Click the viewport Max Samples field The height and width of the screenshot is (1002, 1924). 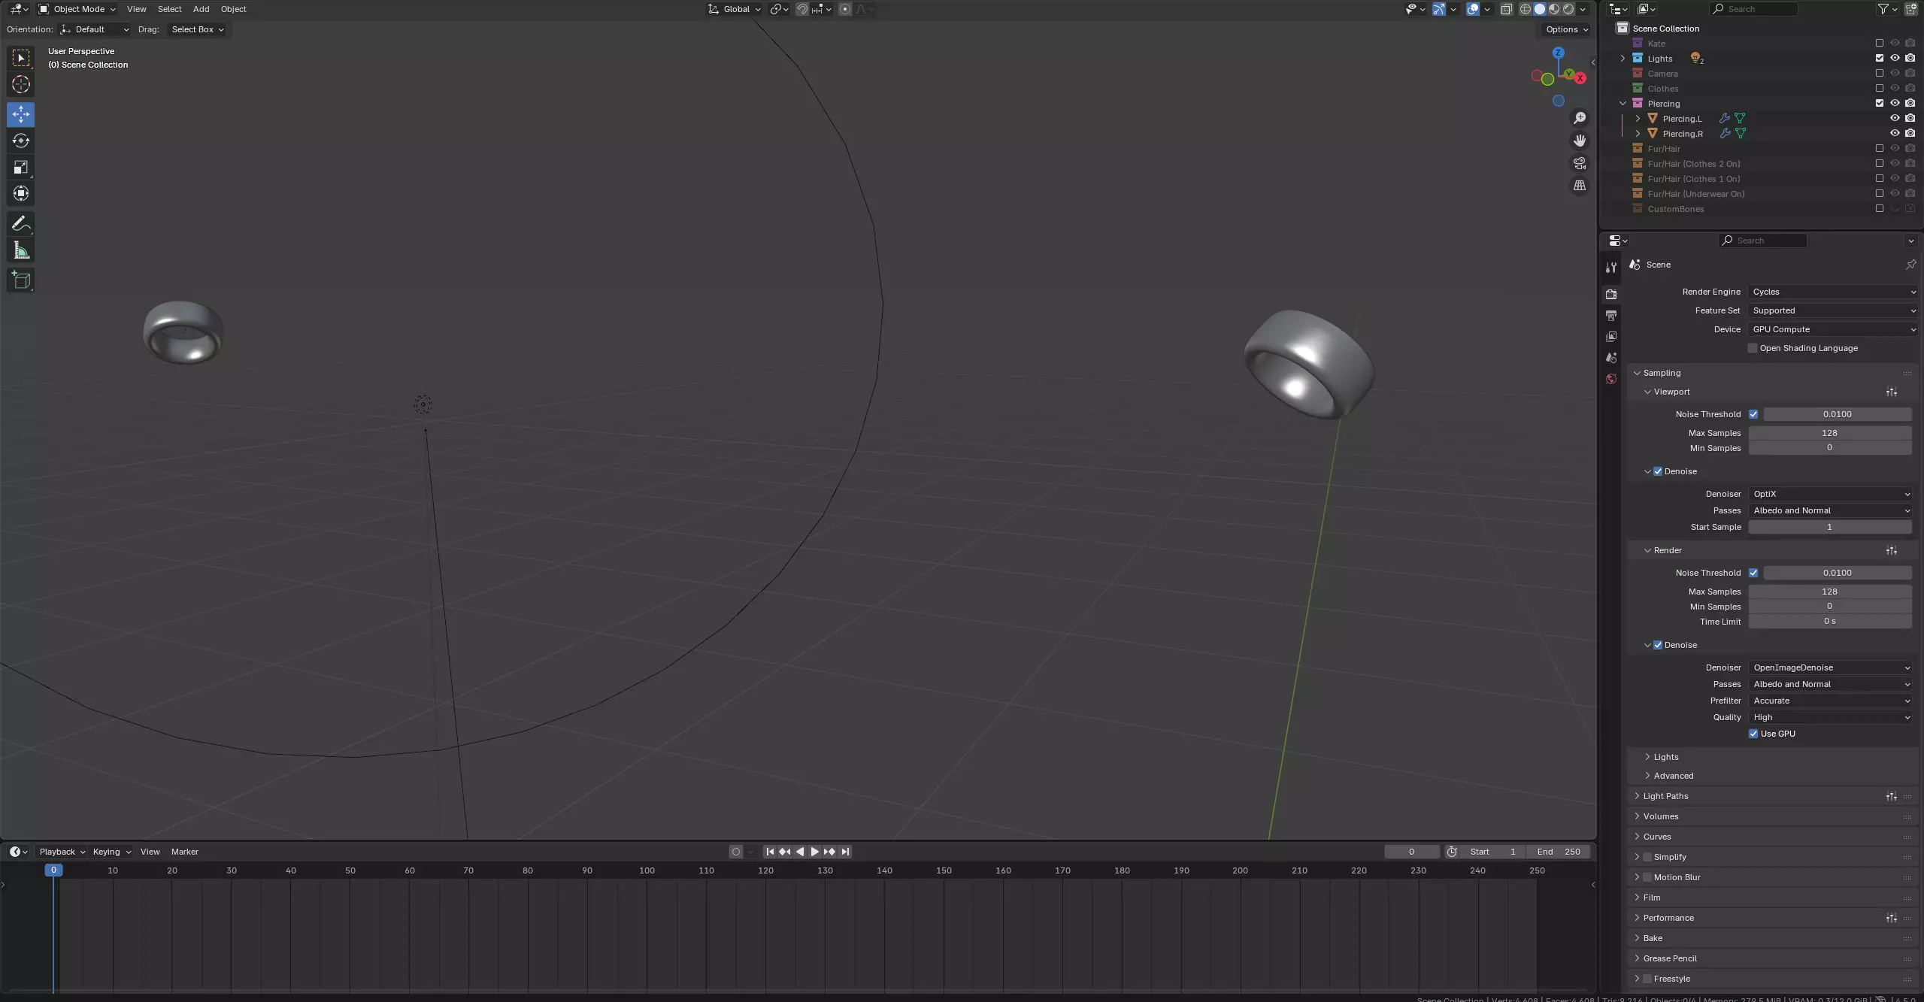[x=1829, y=433]
